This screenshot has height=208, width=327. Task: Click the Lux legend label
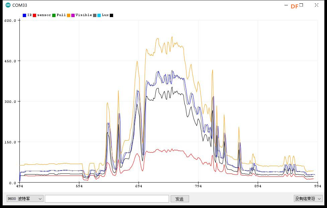pyautogui.click(x=105, y=15)
